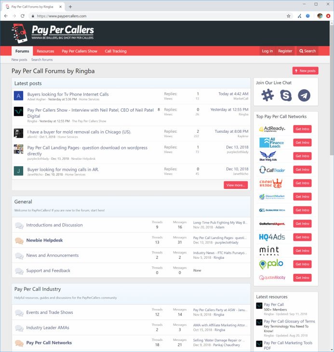334x352 pixels.
Task: Click New posts sub-navigation link
Action: pyautogui.click(x=19, y=60)
